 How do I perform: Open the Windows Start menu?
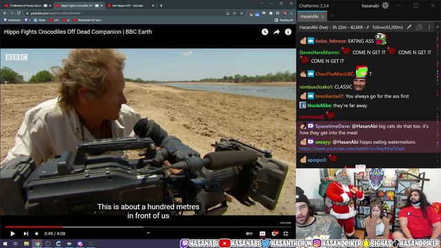pyautogui.click(x=5, y=243)
